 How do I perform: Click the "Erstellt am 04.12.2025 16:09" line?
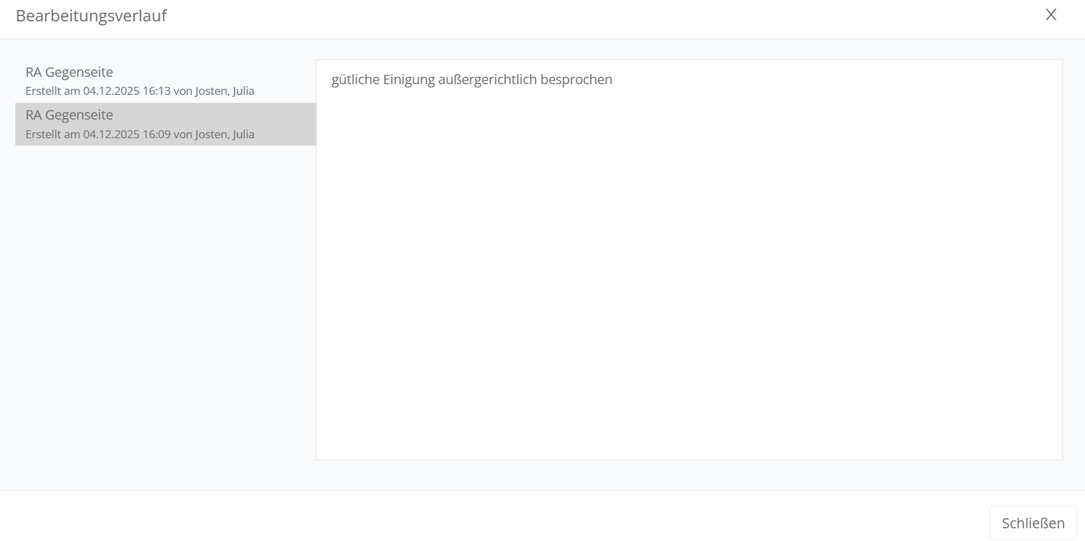[98, 134]
